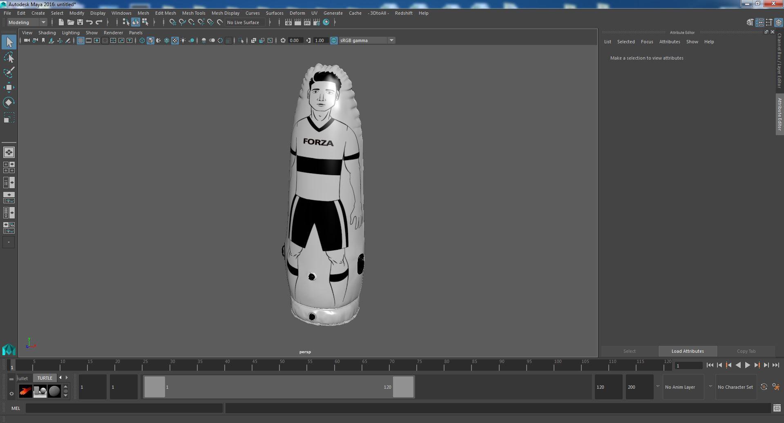Screen dimensions: 784x423
Task: Open the Script Editor icon
Action: click(777, 408)
